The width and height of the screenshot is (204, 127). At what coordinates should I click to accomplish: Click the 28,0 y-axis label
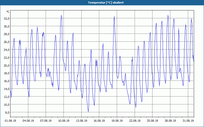click(7, 34)
